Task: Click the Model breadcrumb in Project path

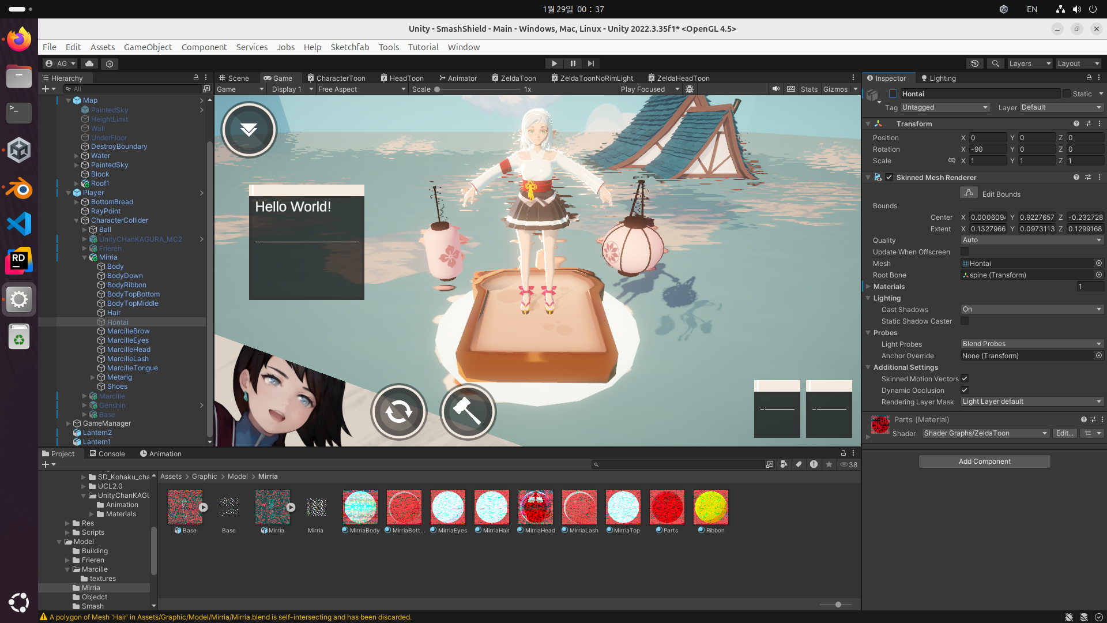Action: pyautogui.click(x=238, y=476)
